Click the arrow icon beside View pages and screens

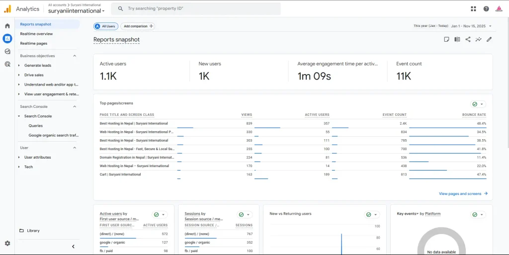486,194
